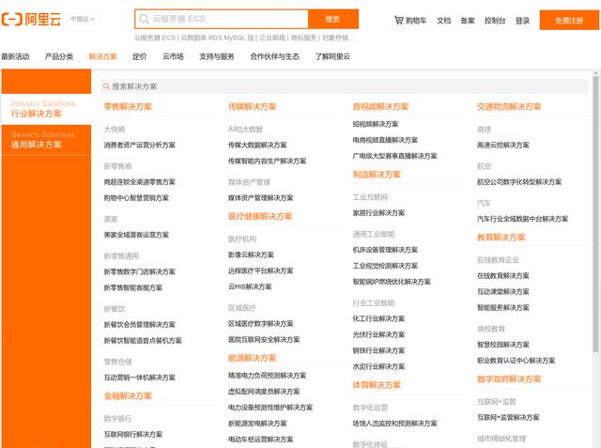The width and height of the screenshot is (601, 448).
Task: Open 媒体资产管理解决方案
Action: coord(261,198)
